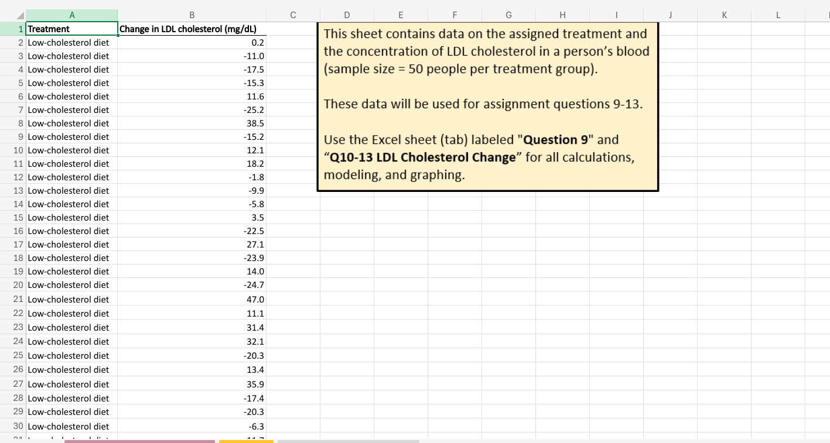
Task: Select "Low-cholesterol diet" cell in row 16
Action: 71,231
